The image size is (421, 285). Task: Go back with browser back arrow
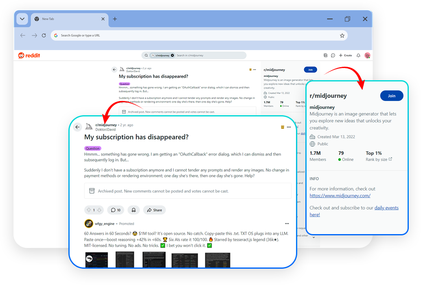(x=23, y=35)
